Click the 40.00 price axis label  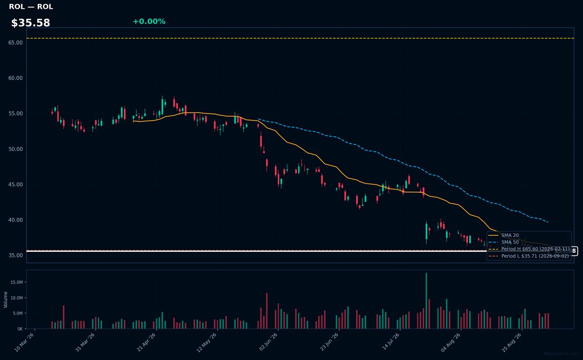(x=16, y=220)
